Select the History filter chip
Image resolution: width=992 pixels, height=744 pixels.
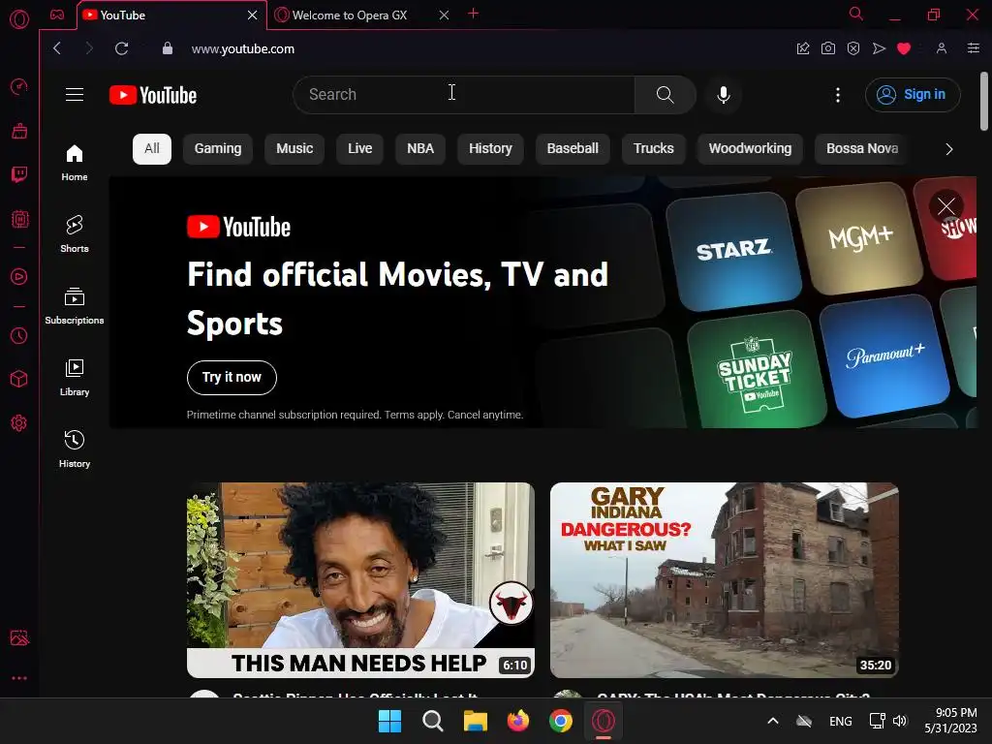point(490,148)
